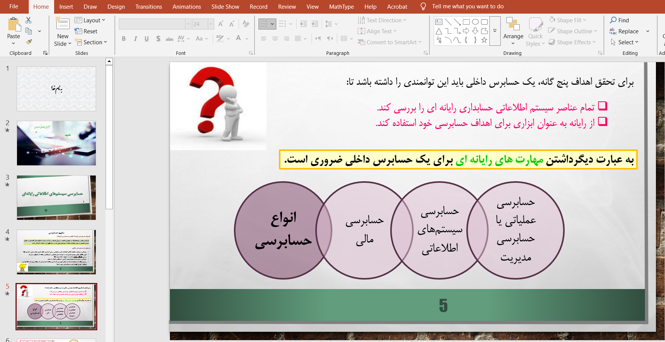Click the Reset slide button

(87, 31)
